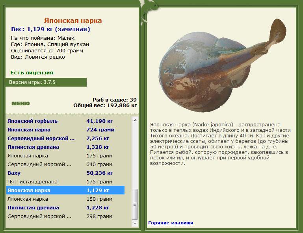Click the Оценивается с: 700 грамм line
The width and height of the screenshot is (303, 233).
click(47, 51)
